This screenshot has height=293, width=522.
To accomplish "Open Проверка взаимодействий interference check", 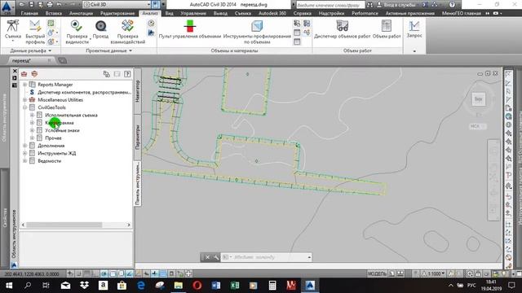I will [x=127, y=32].
